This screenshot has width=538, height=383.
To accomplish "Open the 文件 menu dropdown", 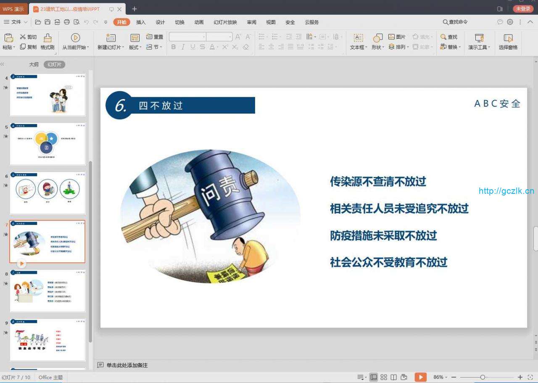I will [x=16, y=22].
